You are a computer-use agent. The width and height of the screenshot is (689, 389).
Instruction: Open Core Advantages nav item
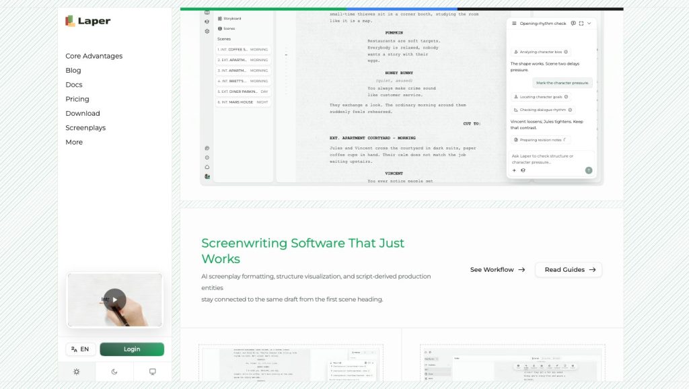(x=94, y=56)
